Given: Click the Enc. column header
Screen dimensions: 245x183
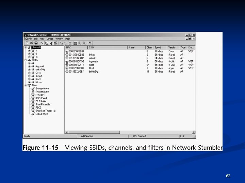Looking at the screenshot, I should [x=191, y=47].
